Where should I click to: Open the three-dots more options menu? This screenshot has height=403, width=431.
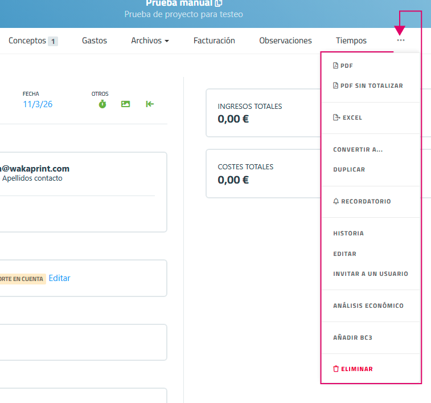401,40
